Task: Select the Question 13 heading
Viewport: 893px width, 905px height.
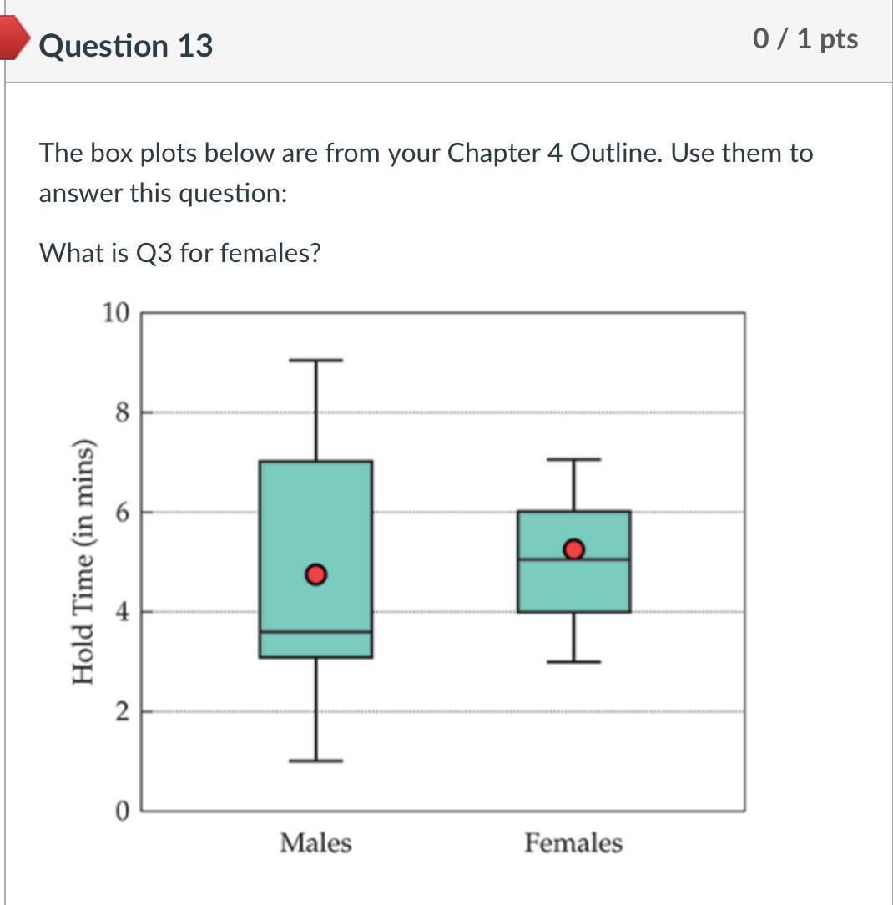Action: coord(126,46)
